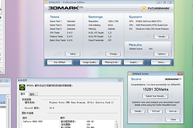Viewport: 193px width, 128px height.
Task: Click the NVIDIA system information icon
Action: point(22,87)
